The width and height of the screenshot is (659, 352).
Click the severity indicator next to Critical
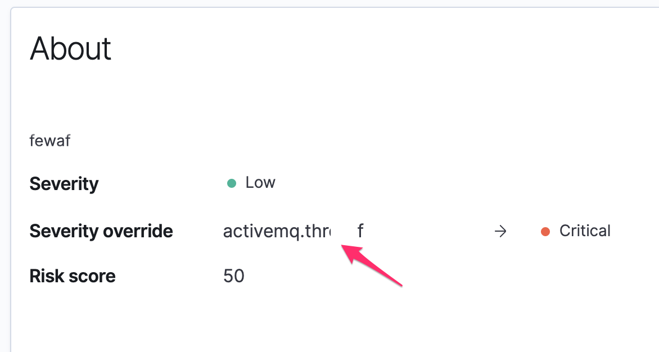545,231
